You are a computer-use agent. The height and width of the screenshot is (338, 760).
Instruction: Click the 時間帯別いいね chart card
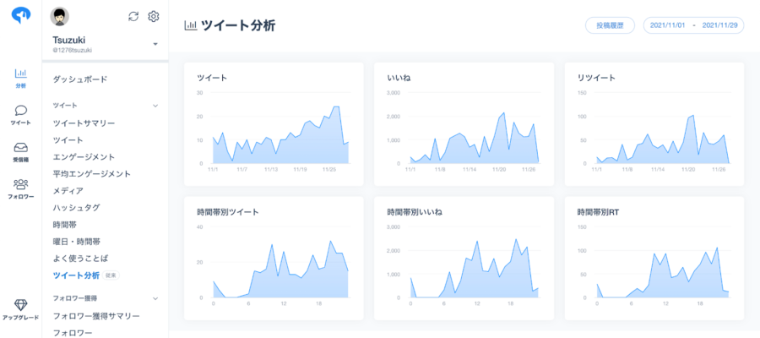[x=464, y=259]
